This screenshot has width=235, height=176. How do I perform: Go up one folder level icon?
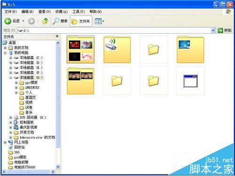point(45,21)
